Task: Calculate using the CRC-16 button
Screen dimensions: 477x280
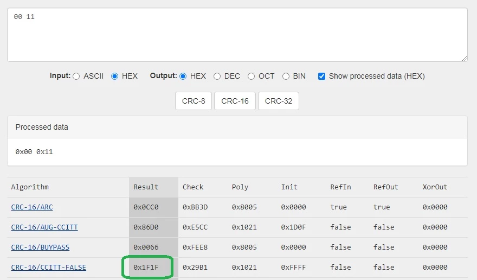Action: pyautogui.click(x=235, y=101)
